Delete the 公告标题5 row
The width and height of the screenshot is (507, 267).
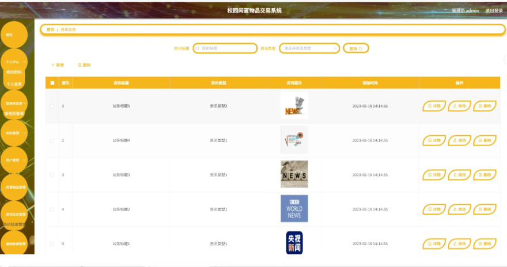[485, 106]
